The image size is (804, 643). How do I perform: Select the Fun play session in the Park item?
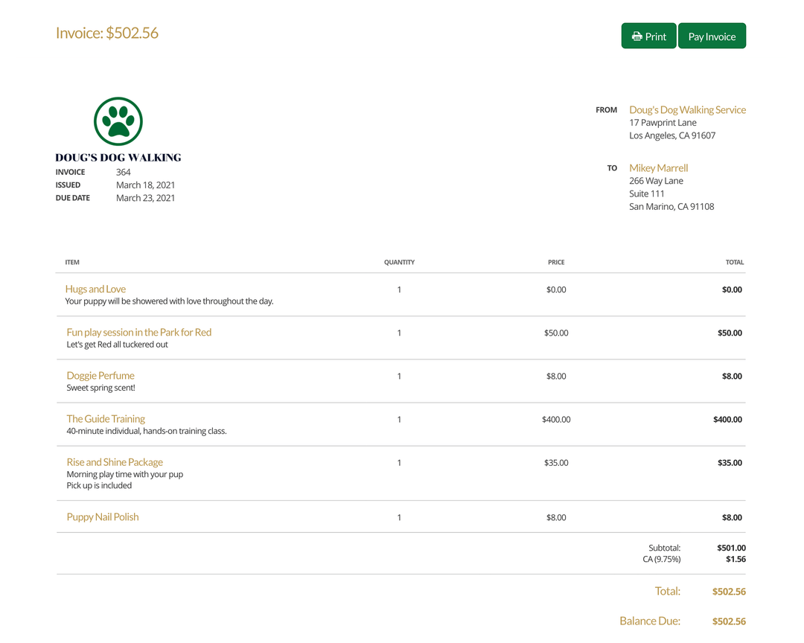coord(138,332)
